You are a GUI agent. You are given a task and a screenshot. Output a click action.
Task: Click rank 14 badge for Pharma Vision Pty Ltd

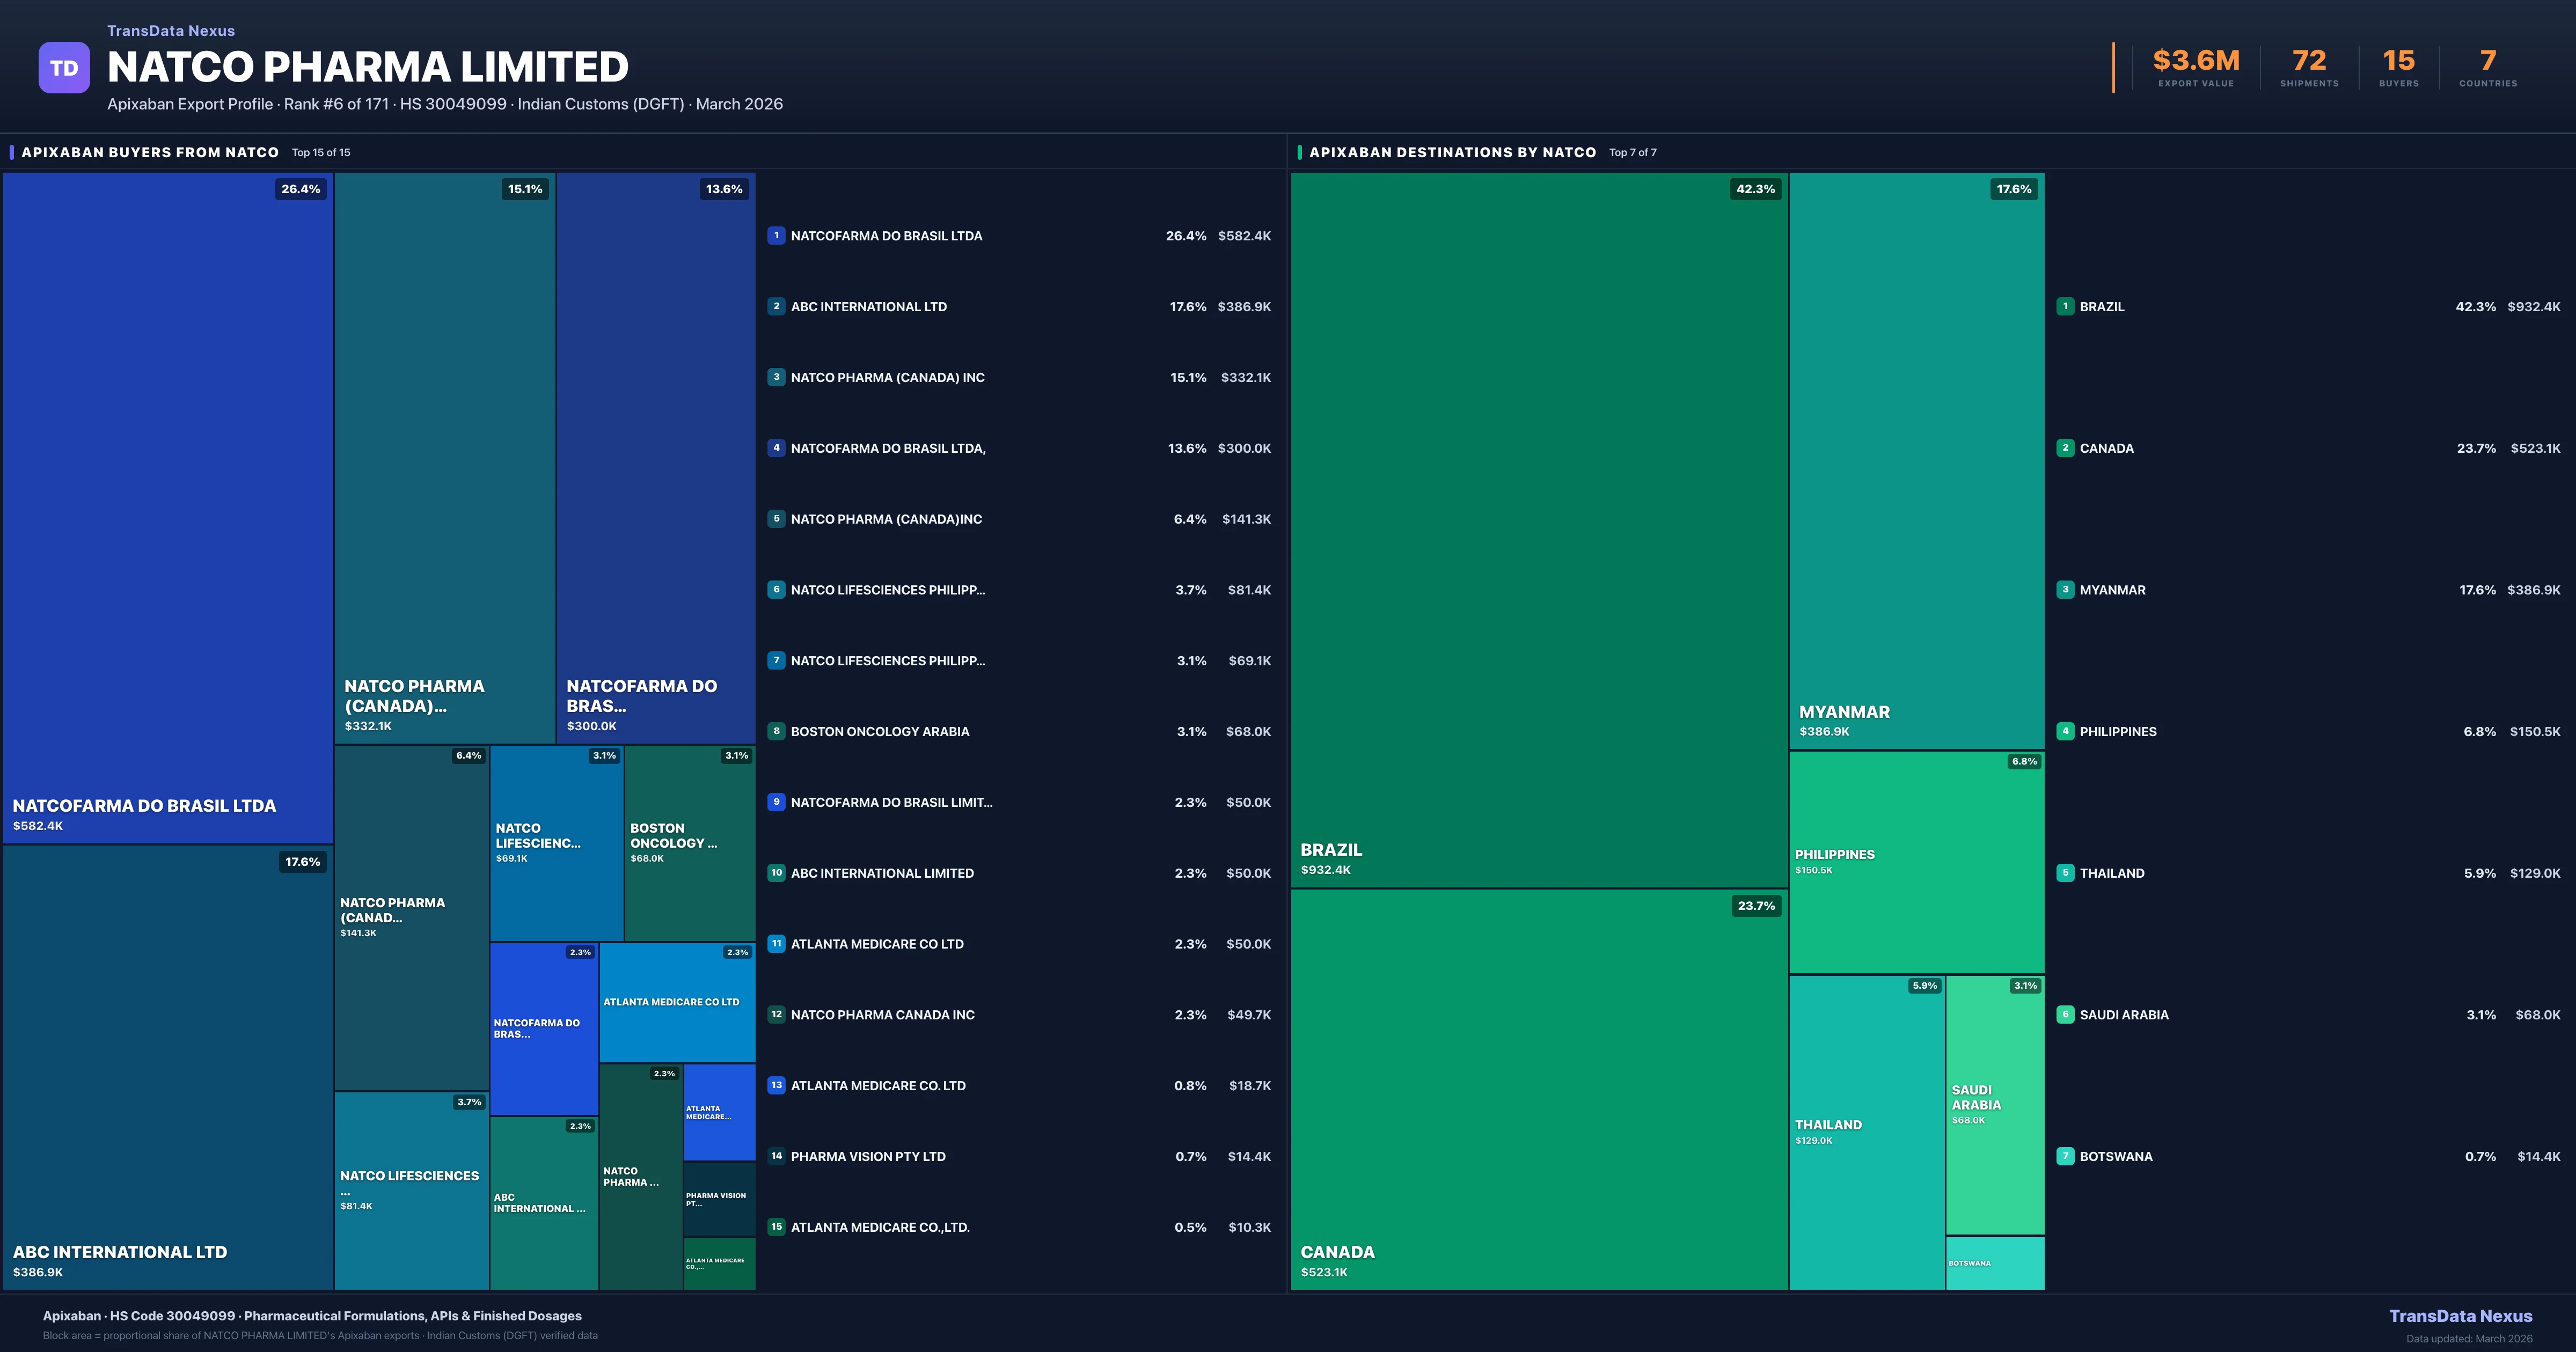pyautogui.click(x=776, y=1156)
